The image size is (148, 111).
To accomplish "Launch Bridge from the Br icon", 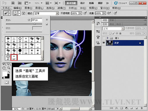I will click(x=13, y=3).
